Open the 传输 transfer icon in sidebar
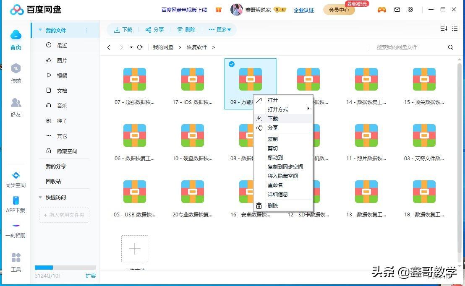Screen dimensions: 465x286 [x=16, y=69]
